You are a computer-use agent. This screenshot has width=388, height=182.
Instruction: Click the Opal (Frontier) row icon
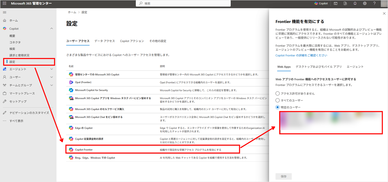pos(71,82)
